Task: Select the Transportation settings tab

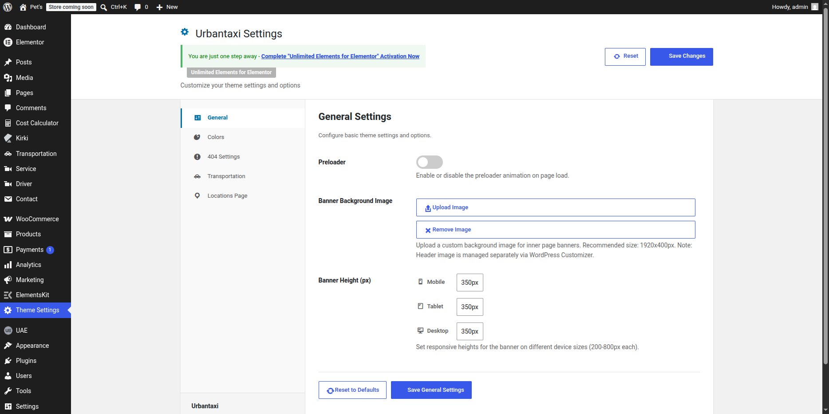Action: [243, 176]
